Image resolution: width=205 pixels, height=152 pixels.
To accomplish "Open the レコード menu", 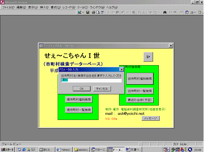I will pyautogui.click(x=69, y=7).
